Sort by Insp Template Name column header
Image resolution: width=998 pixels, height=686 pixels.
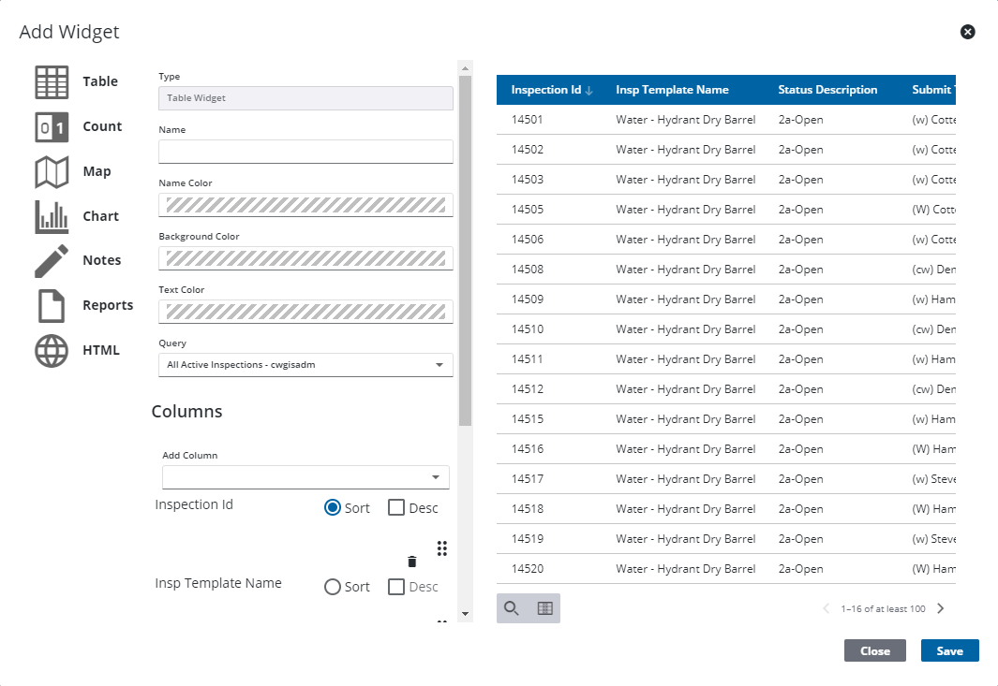click(x=672, y=90)
